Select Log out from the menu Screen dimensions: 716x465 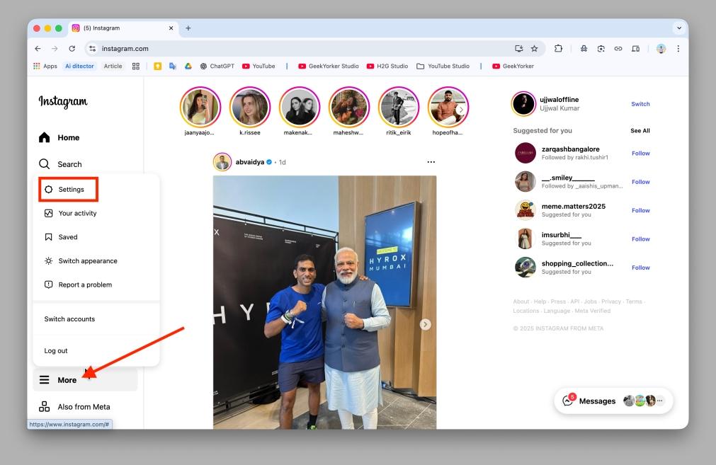click(x=55, y=350)
